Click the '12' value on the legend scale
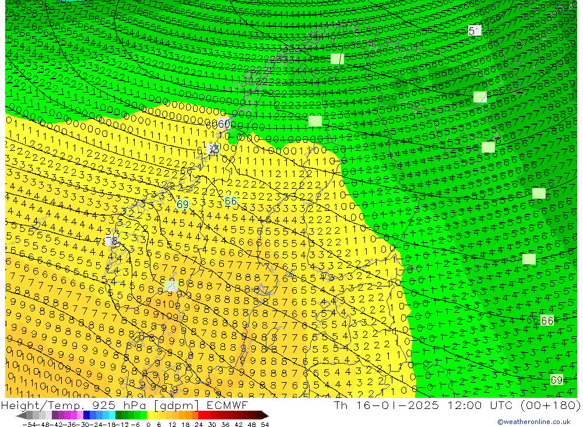The width and height of the screenshot is (583, 427). [x=172, y=425]
